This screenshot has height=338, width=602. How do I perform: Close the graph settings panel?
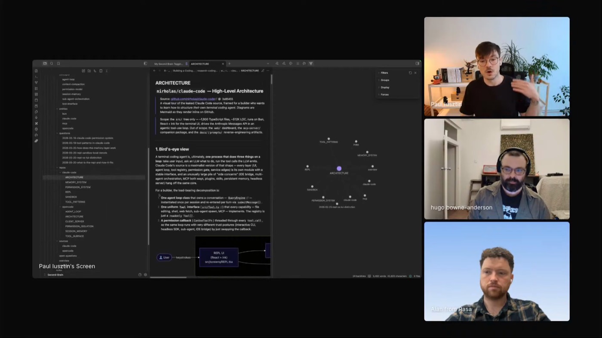(415, 73)
